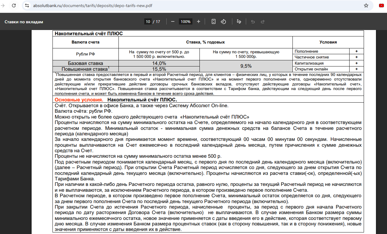Image resolution: width=387 pixels, height=234 pixels.
Task: Click the 15,5% increased rate cell
Action: click(159, 69)
